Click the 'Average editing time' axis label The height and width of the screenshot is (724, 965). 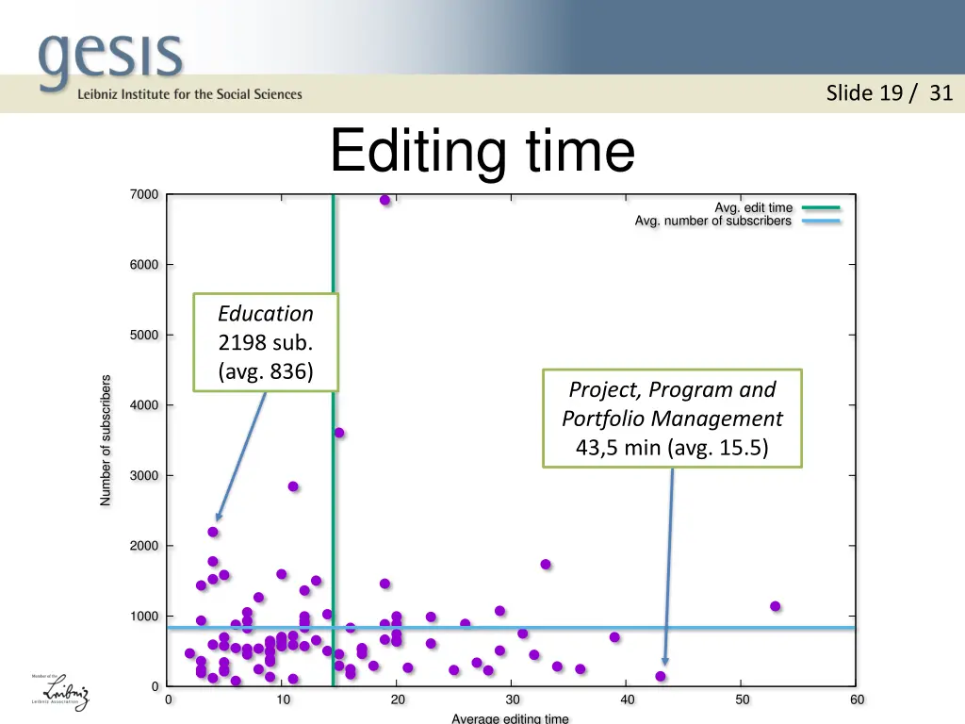(510, 717)
